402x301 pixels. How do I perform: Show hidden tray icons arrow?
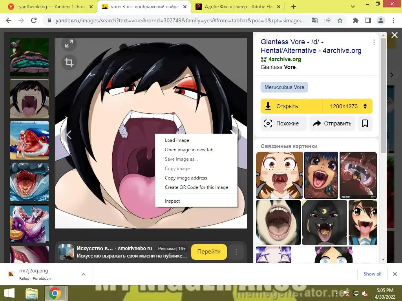(336, 294)
